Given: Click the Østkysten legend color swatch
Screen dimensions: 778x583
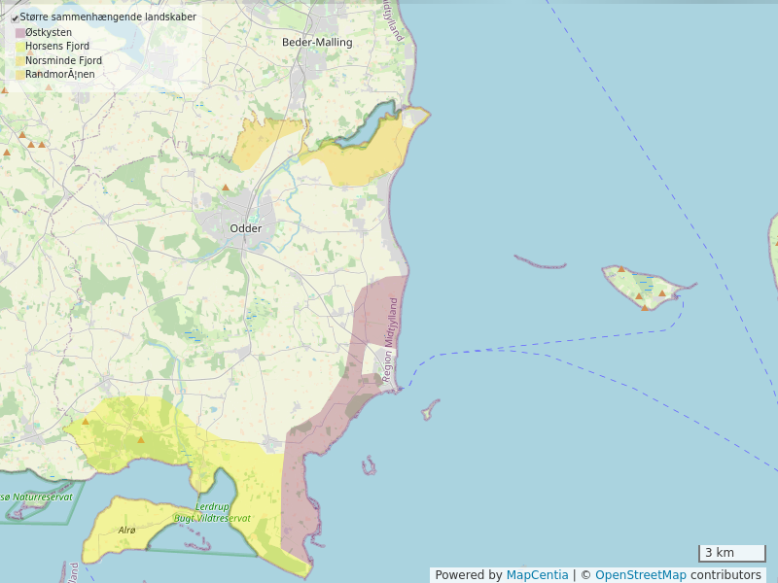Looking at the screenshot, I should pos(20,32).
